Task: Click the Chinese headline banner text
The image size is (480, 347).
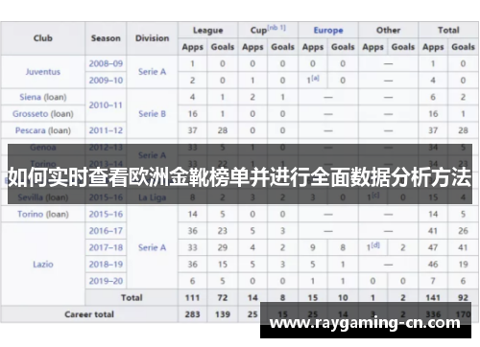Action: click(x=240, y=177)
